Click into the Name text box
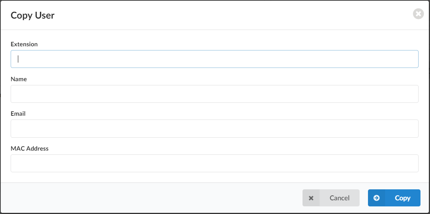Screen dimensions: 430x214 215,94
